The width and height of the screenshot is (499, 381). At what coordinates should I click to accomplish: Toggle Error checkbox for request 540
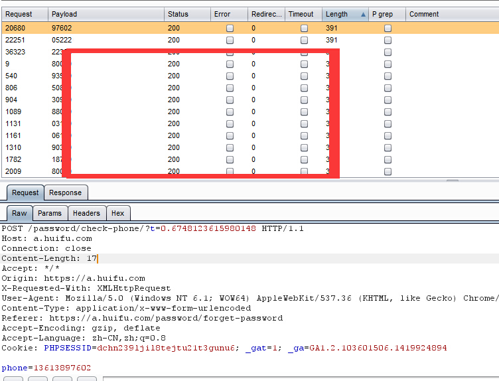(x=230, y=76)
